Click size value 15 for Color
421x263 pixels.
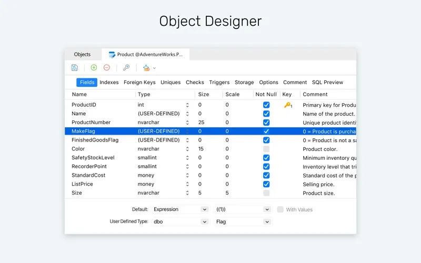point(201,149)
